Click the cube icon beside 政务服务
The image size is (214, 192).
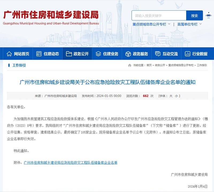(x=128, y=54)
